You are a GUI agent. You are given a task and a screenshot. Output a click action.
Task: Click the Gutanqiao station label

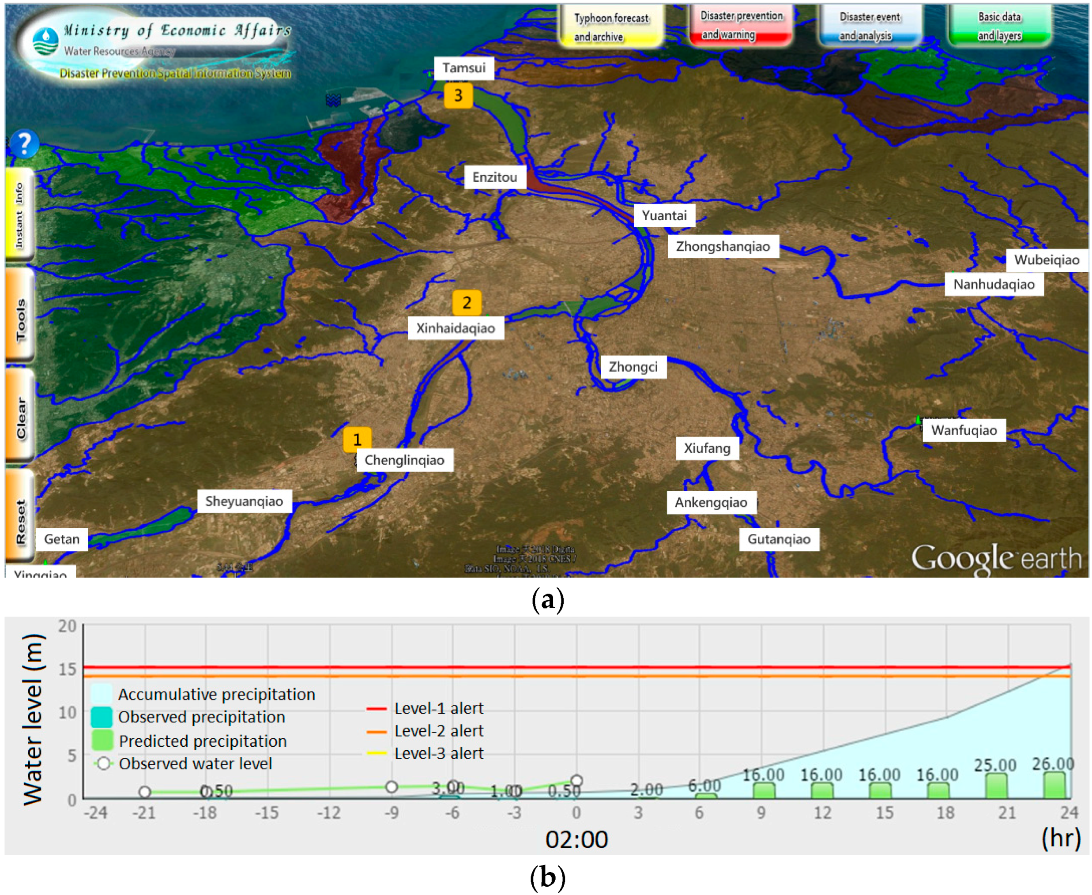[779, 540]
